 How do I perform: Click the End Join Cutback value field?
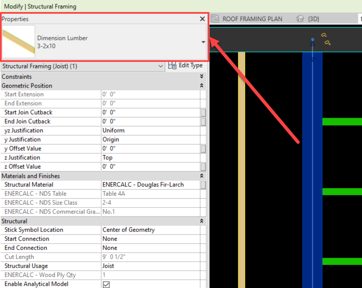150,121
